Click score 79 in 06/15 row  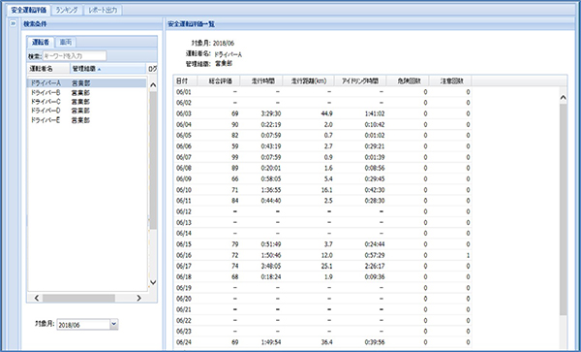(x=235, y=244)
